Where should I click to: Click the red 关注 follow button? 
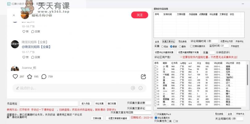140,15
